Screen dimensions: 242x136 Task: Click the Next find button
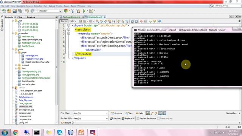click(x=129, y=113)
